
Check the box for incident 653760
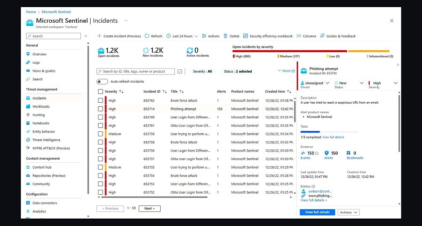pyautogui.click(x=100, y=117)
